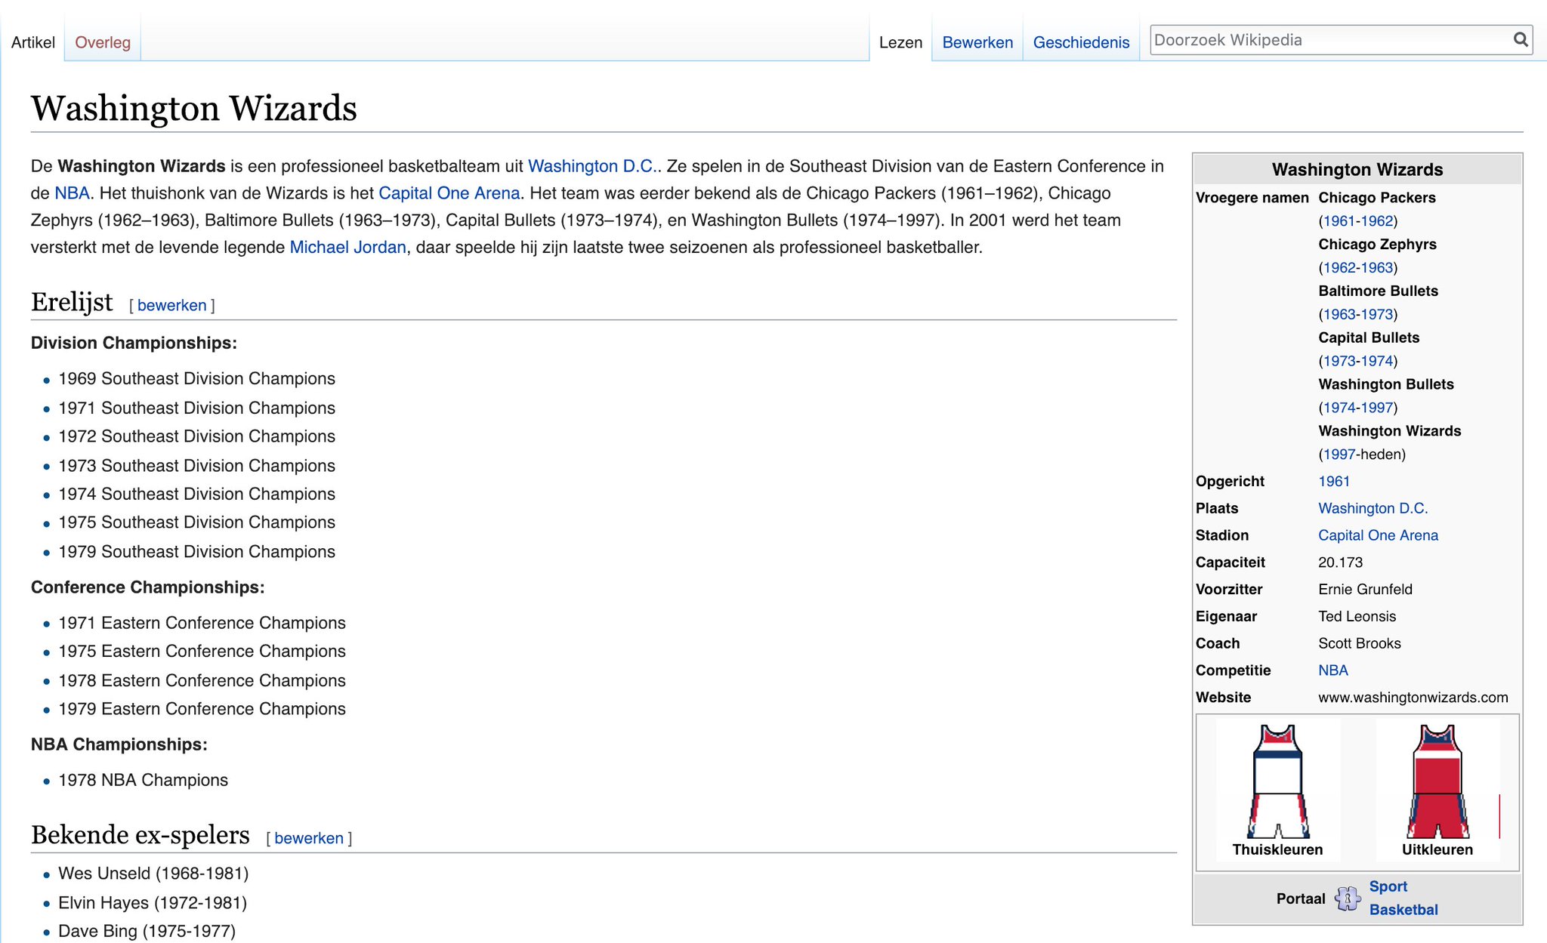Switch to the Overleg tab
The width and height of the screenshot is (1547, 943).
pyautogui.click(x=103, y=42)
